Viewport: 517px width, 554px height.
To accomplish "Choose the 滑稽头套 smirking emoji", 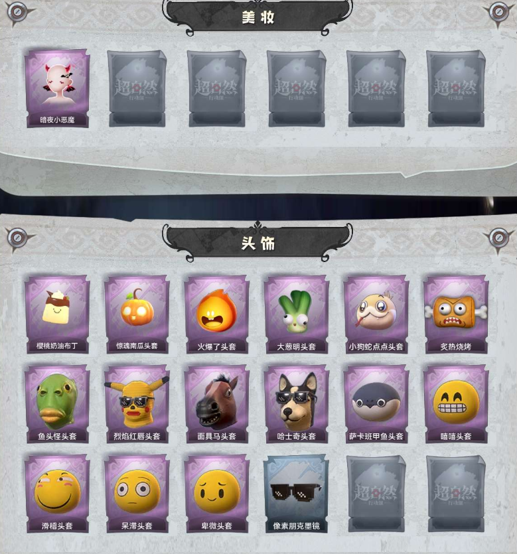I will pos(57,494).
